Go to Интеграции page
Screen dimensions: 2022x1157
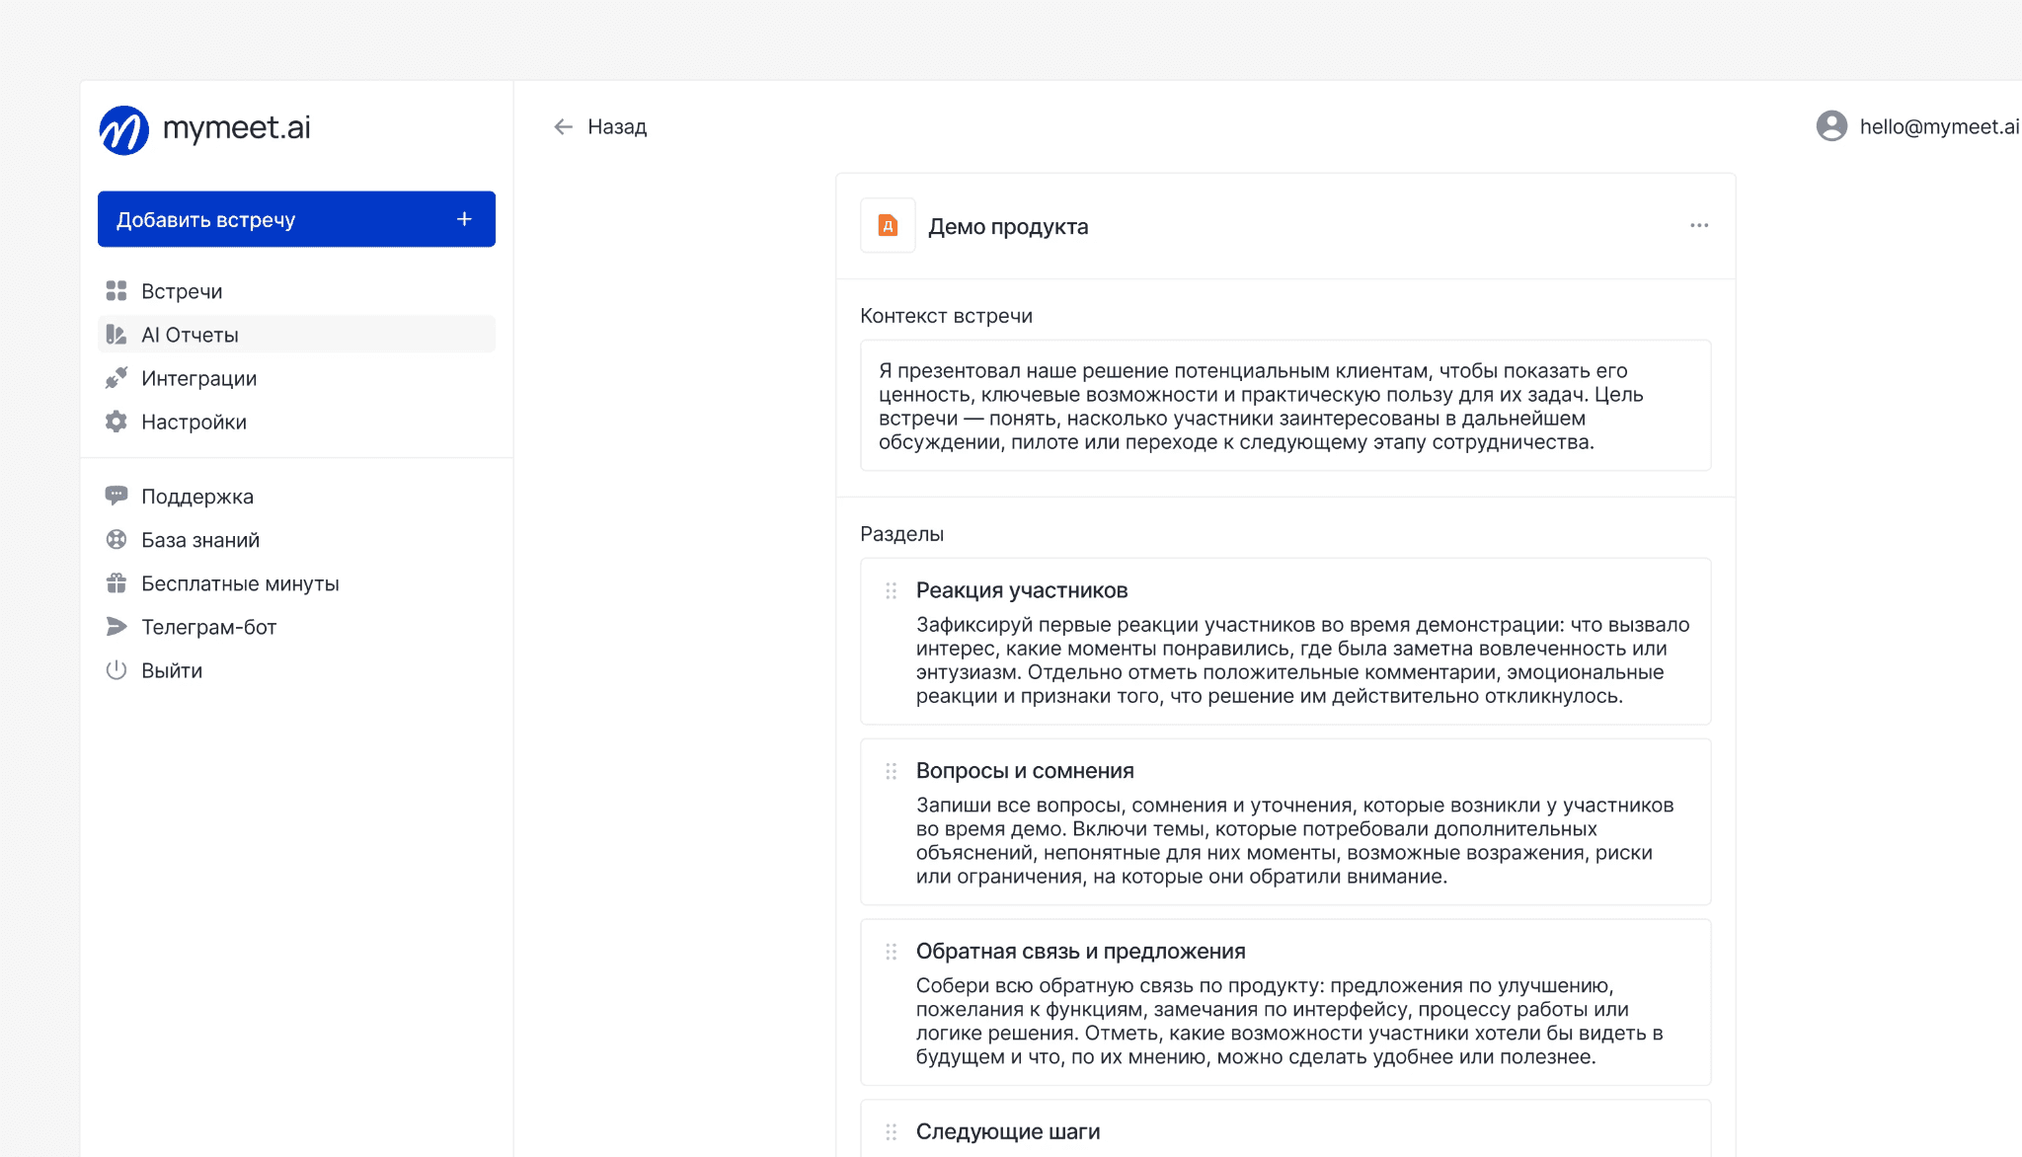[296, 378]
